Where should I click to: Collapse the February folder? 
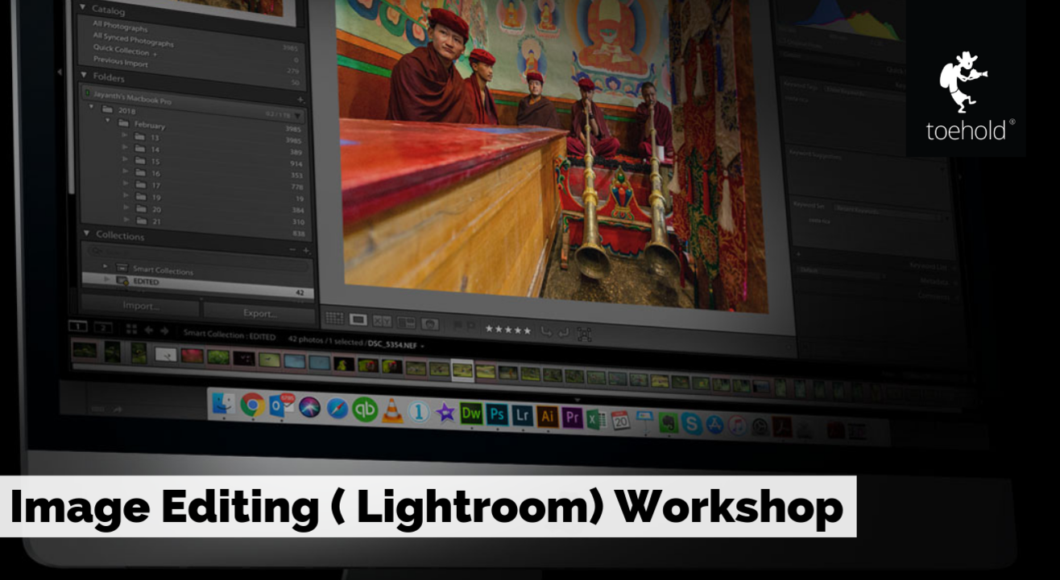109,121
